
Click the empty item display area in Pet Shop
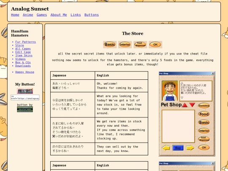pos(178,126)
